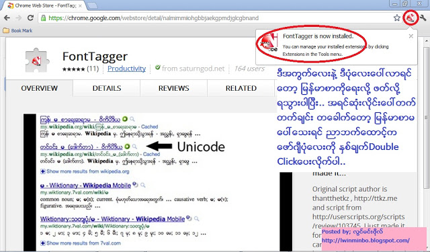This screenshot has width=430, height=252.
Task: Click the green verified checkmark icon
Action: tap(158, 67)
